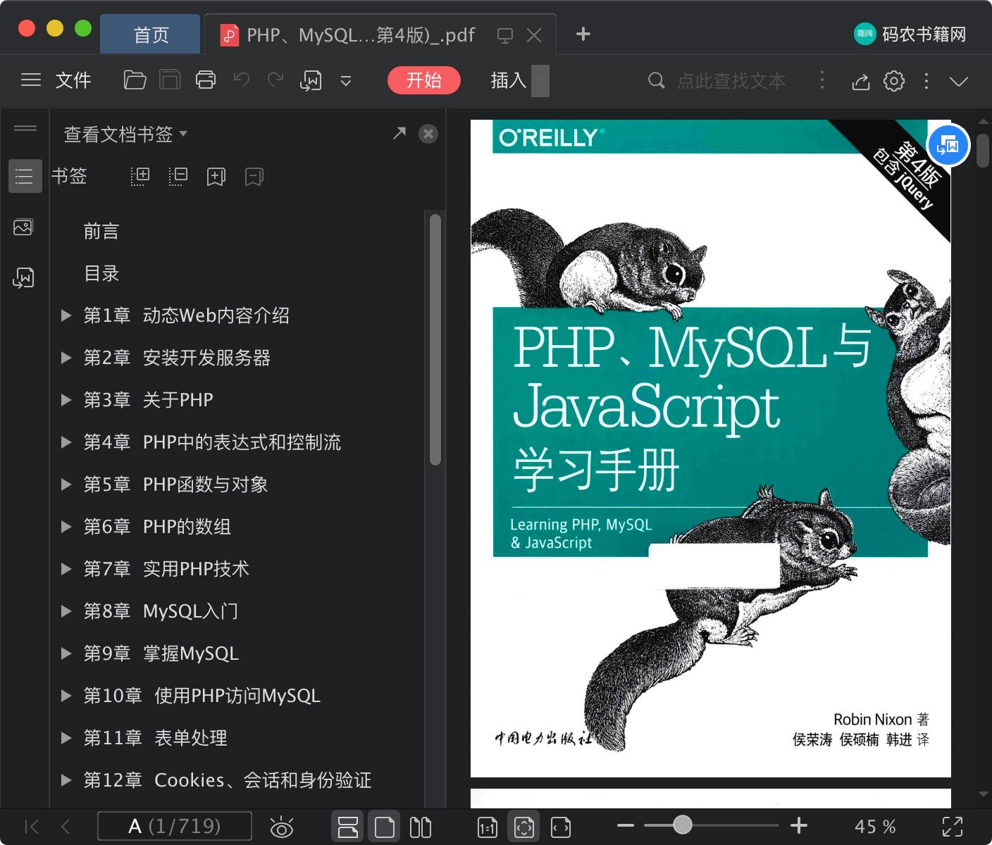992x845 pixels.
Task: Open the quick access toolbar dropdown arrow
Action: click(346, 81)
